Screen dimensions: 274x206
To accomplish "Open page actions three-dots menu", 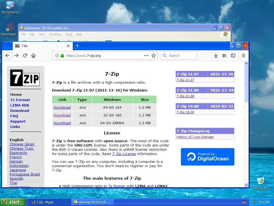I will tap(146, 56).
